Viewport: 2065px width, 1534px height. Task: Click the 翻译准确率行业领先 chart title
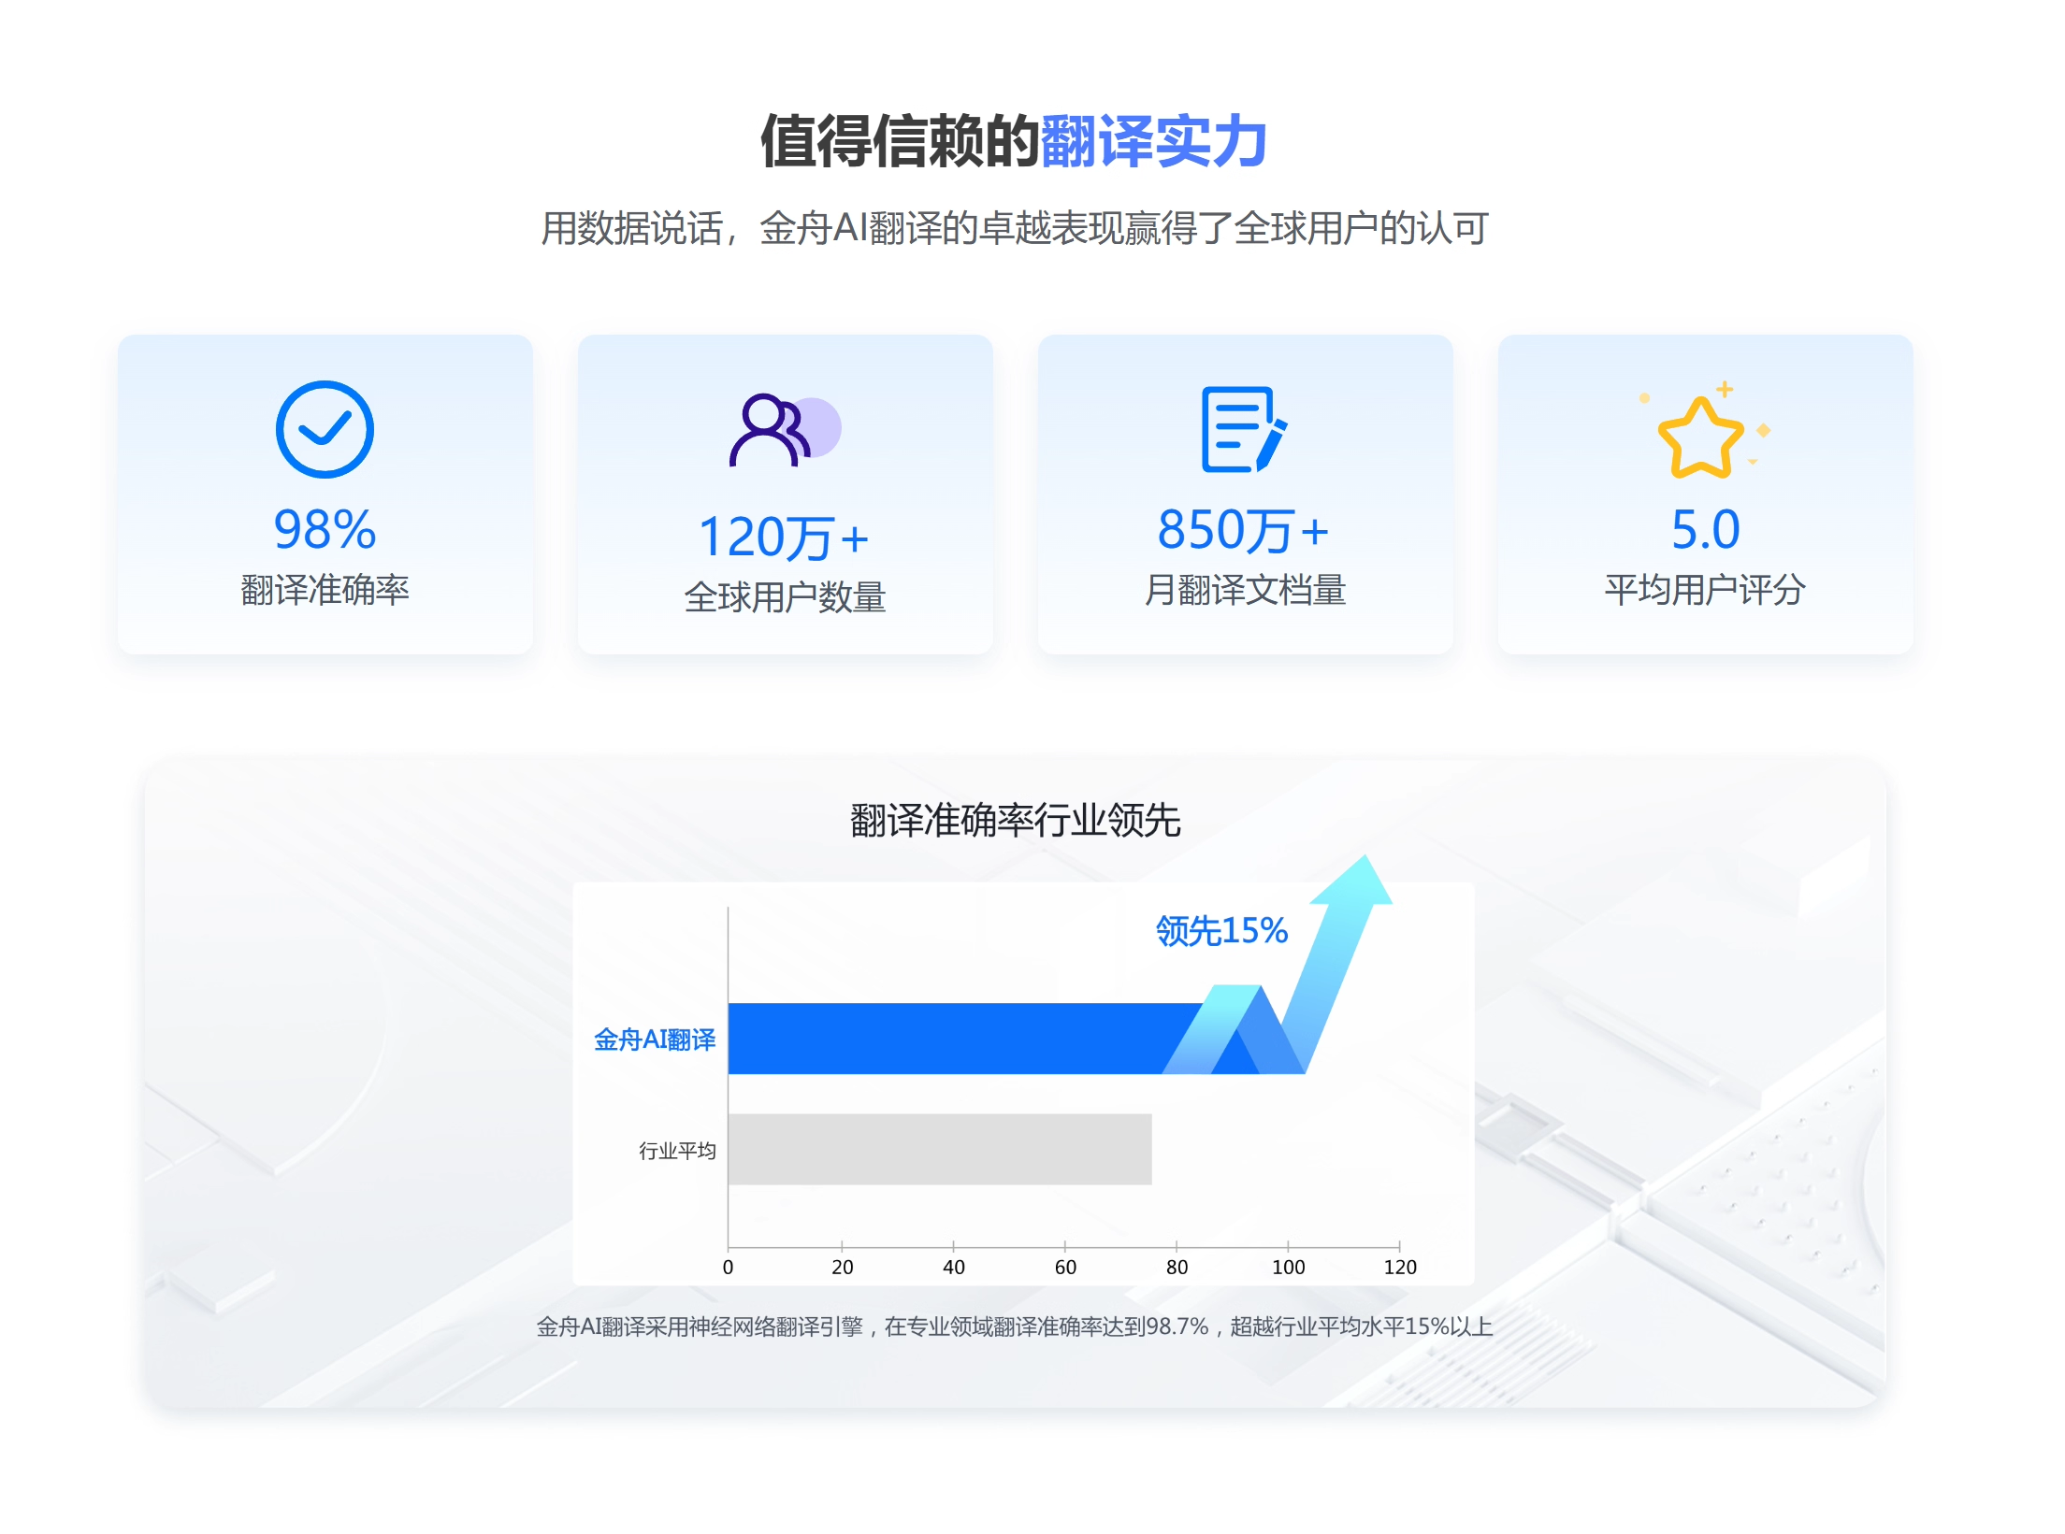(1015, 821)
